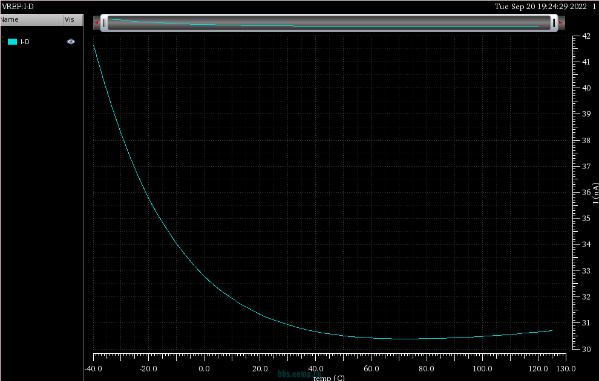599x381 pixels.
Task: Toggle visibility eye for the I-D trace
Action: (71, 42)
